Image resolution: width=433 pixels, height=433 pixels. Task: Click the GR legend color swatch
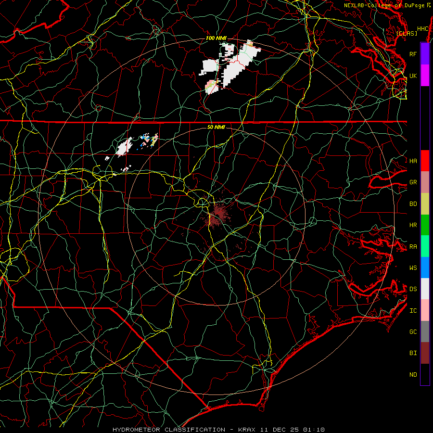[425, 182]
